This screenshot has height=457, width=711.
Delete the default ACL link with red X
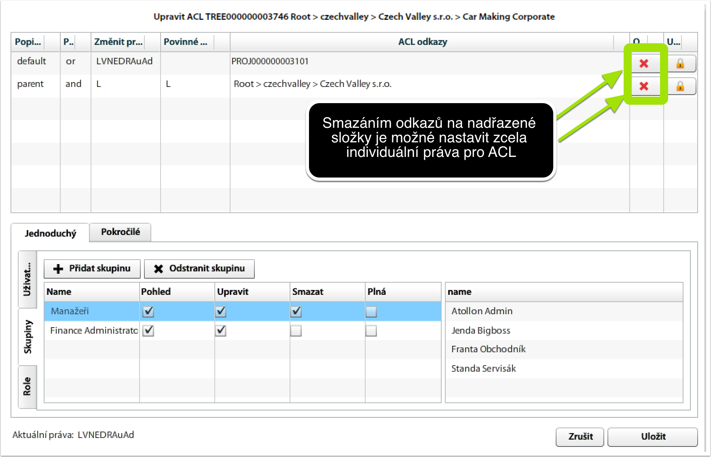click(644, 63)
